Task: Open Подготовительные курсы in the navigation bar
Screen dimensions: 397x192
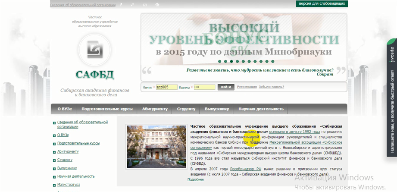Action: click(107, 109)
